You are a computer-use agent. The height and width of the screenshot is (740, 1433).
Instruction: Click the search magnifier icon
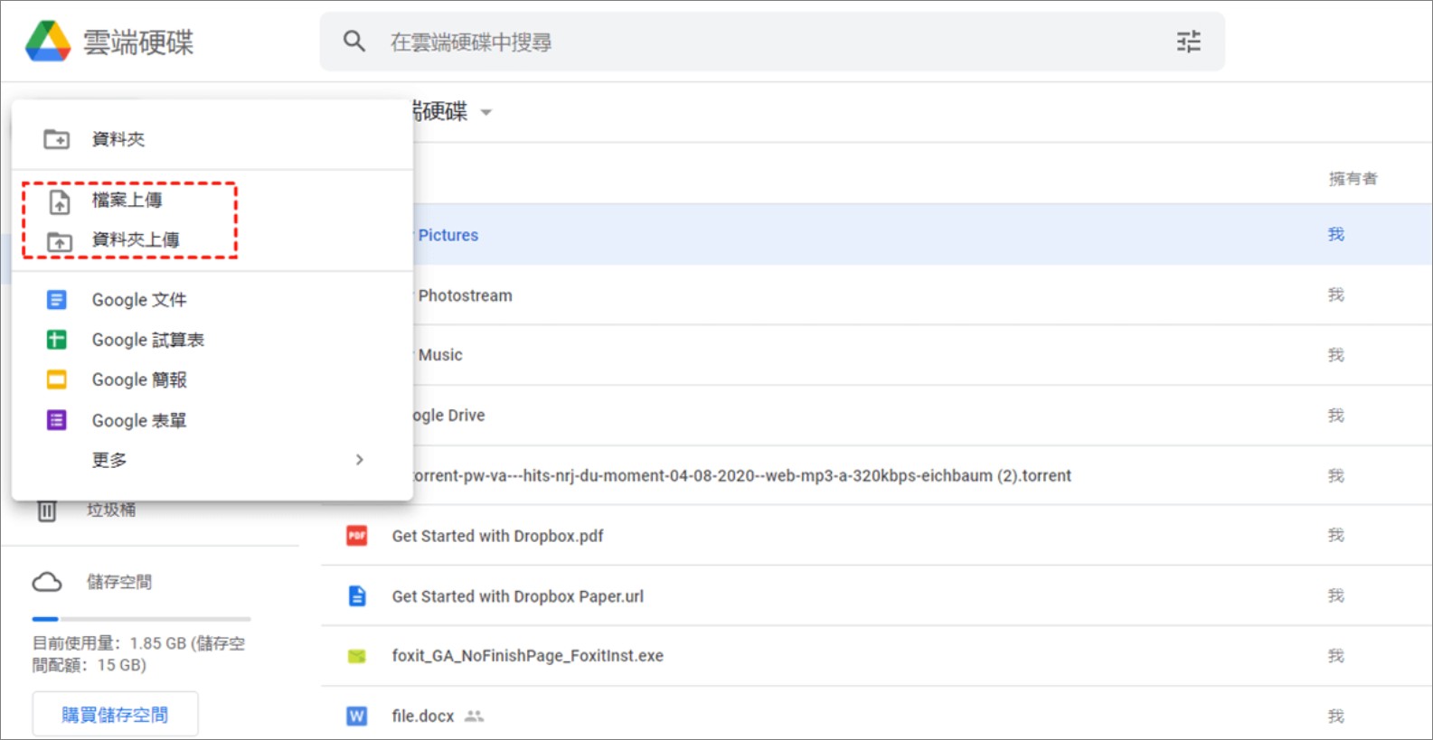354,42
